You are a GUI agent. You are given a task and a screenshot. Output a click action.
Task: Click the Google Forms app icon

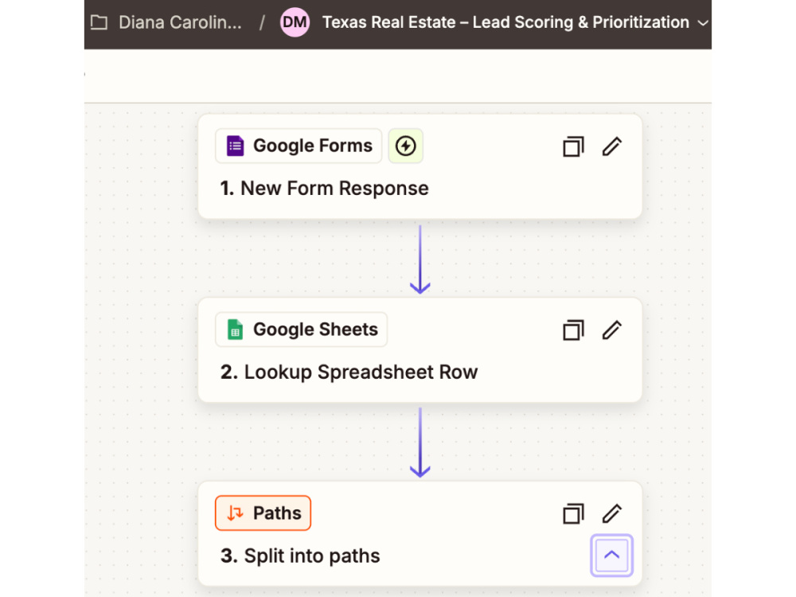[x=235, y=146]
